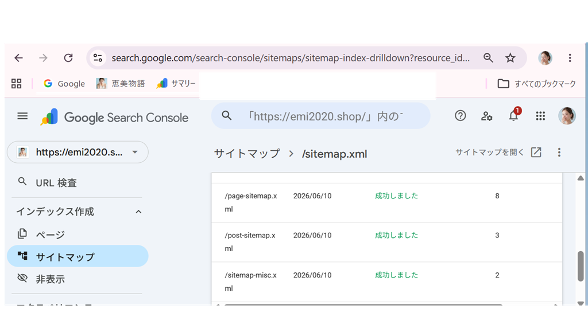Go back with the browser back arrow
This screenshot has width=588, height=332.
coord(18,58)
